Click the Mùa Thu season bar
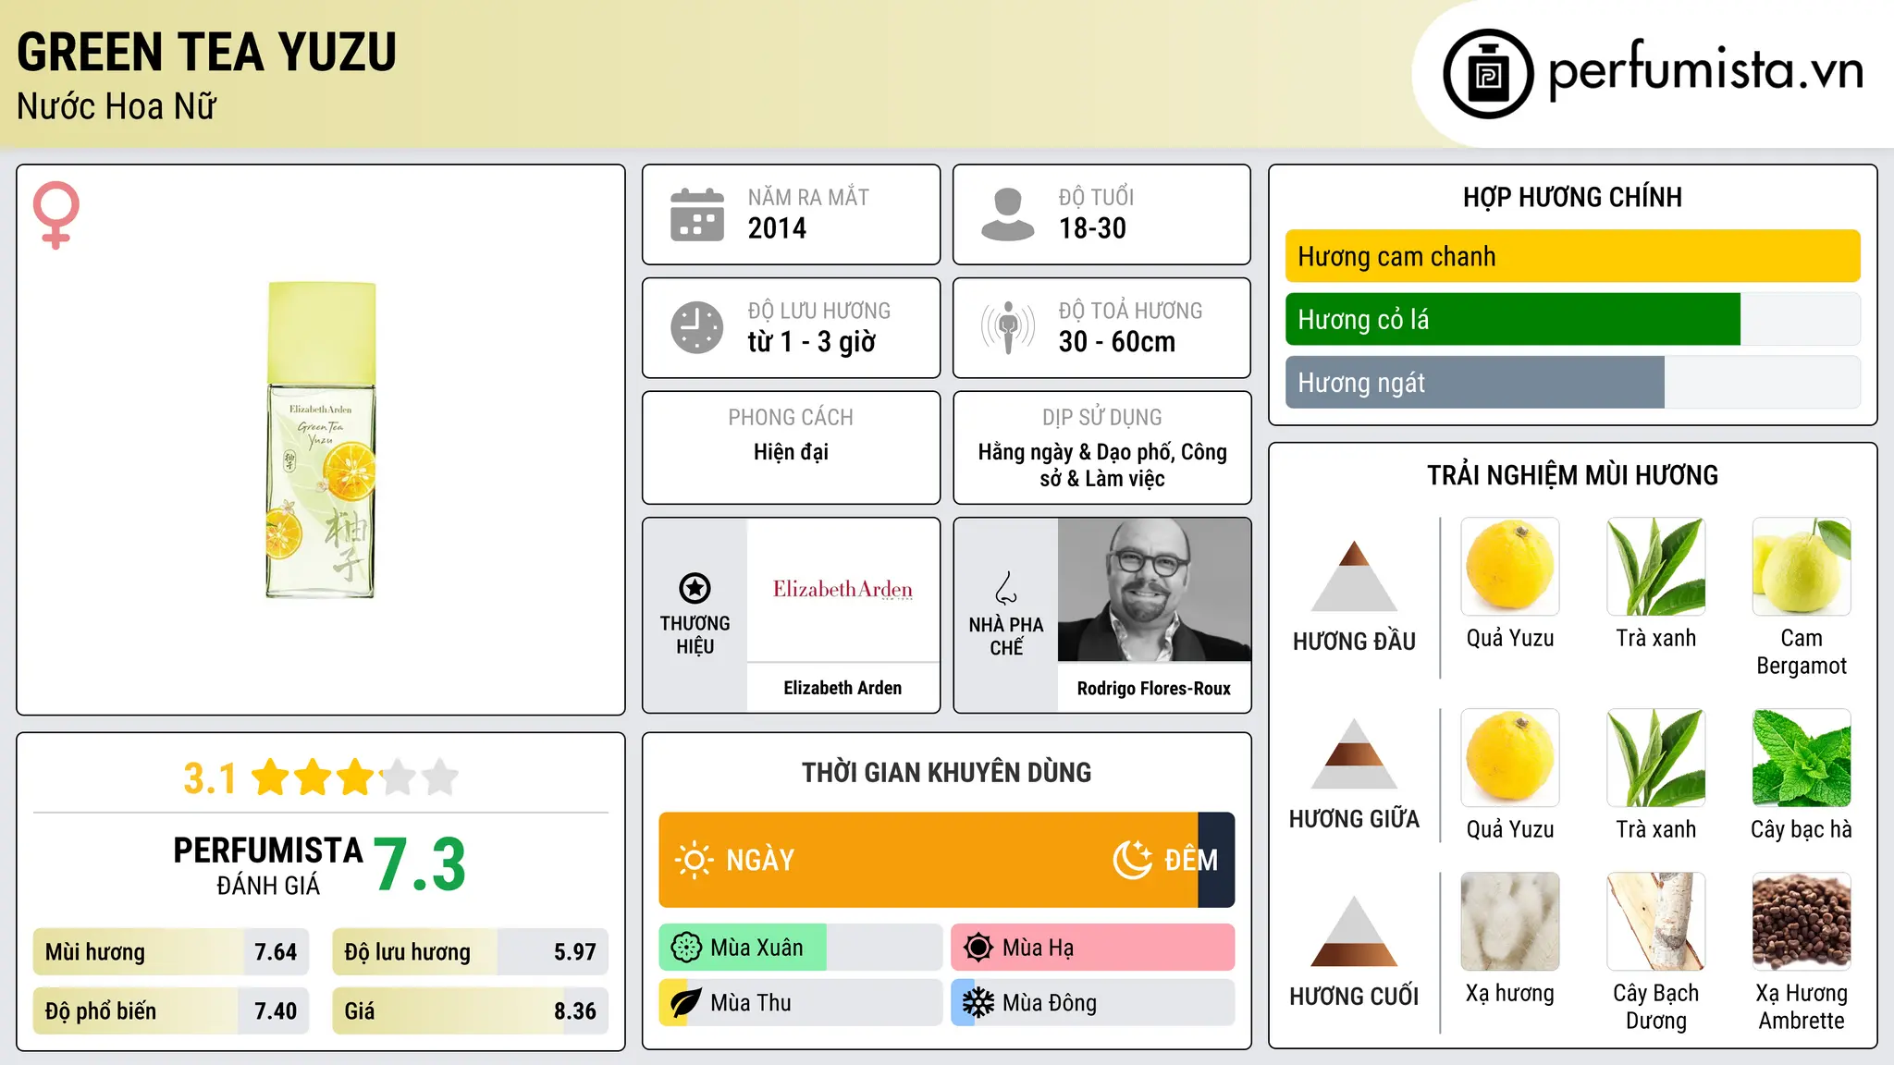Viewport: 1894px width, 1065px height. [x=801, y=1003]
